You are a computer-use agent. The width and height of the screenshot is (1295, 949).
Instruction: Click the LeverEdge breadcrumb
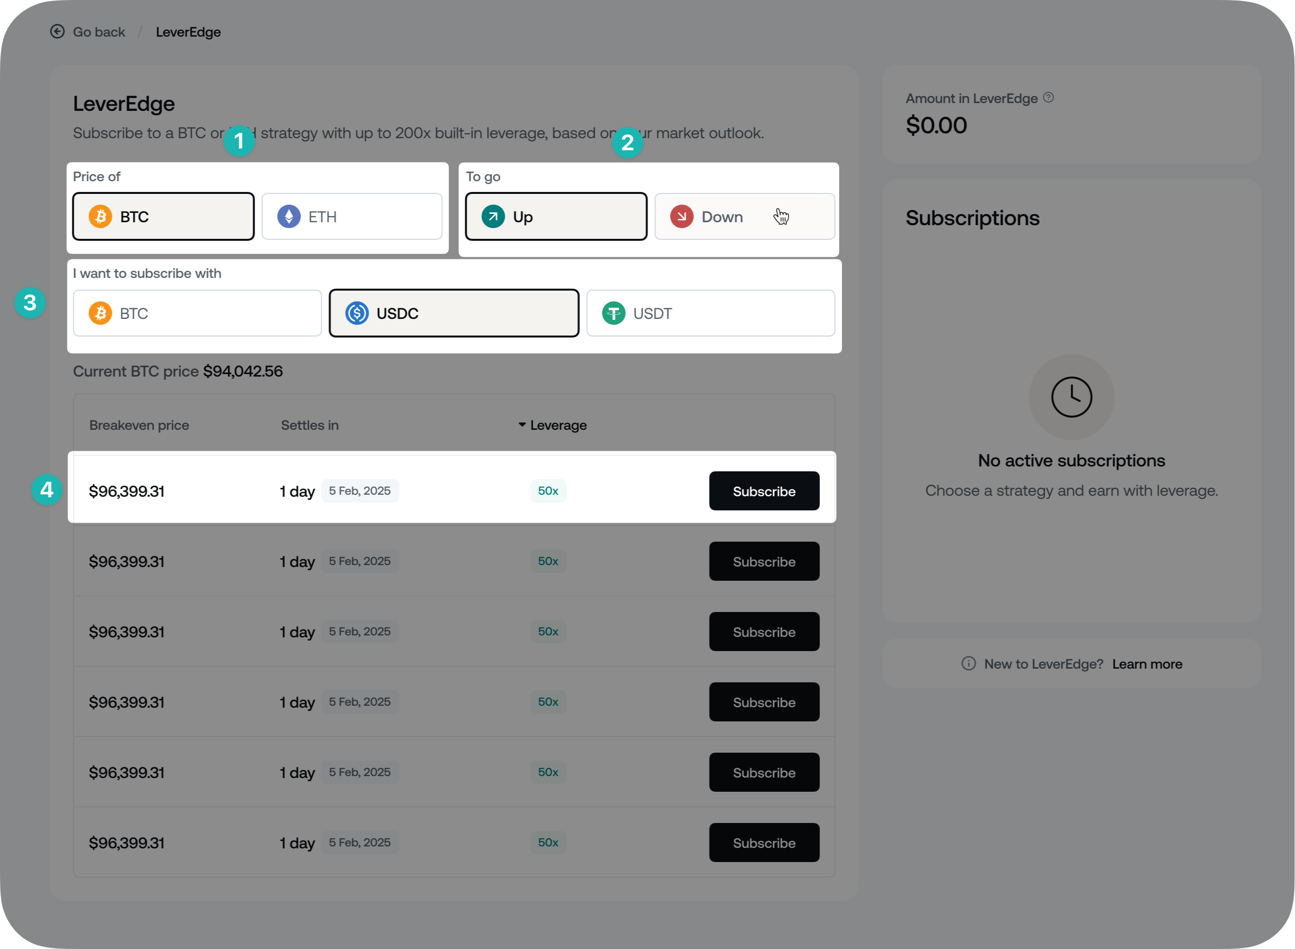point(188,32)
